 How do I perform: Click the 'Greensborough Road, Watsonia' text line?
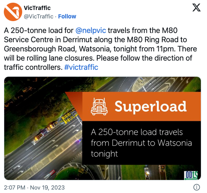click(57, 49)
